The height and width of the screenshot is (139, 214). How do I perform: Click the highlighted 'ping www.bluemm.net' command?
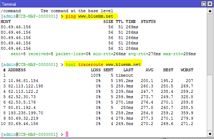click(x=89, y=16)
